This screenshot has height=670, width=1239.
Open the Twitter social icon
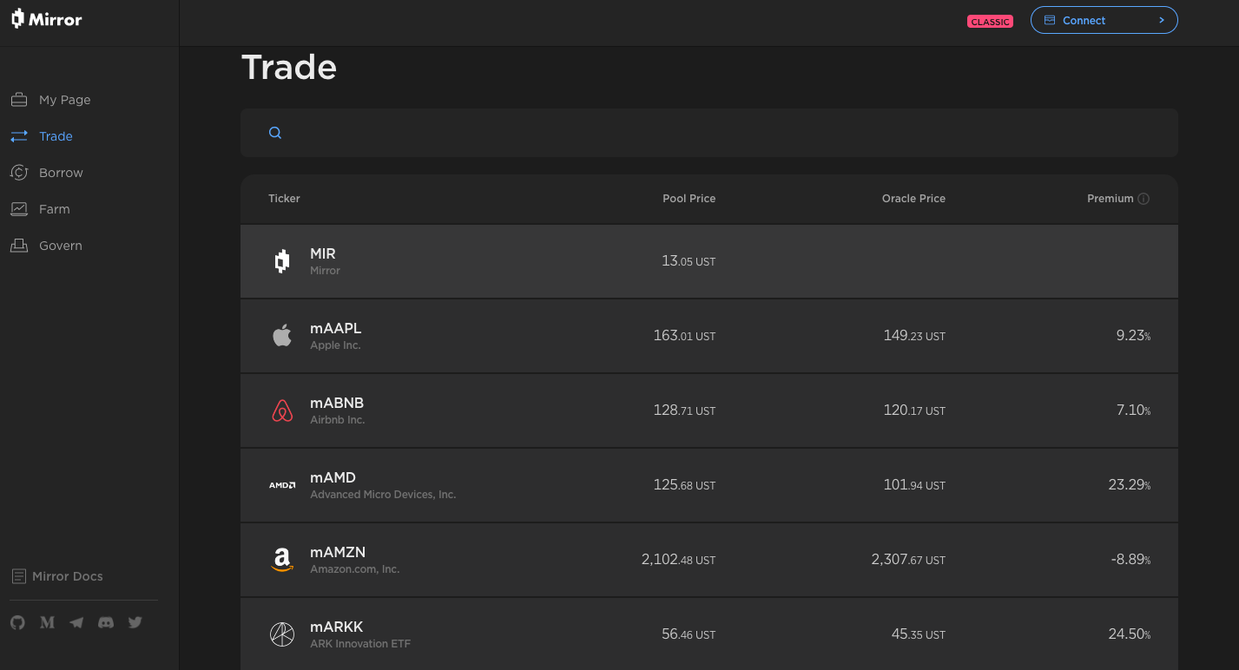[x=135, y=622]
